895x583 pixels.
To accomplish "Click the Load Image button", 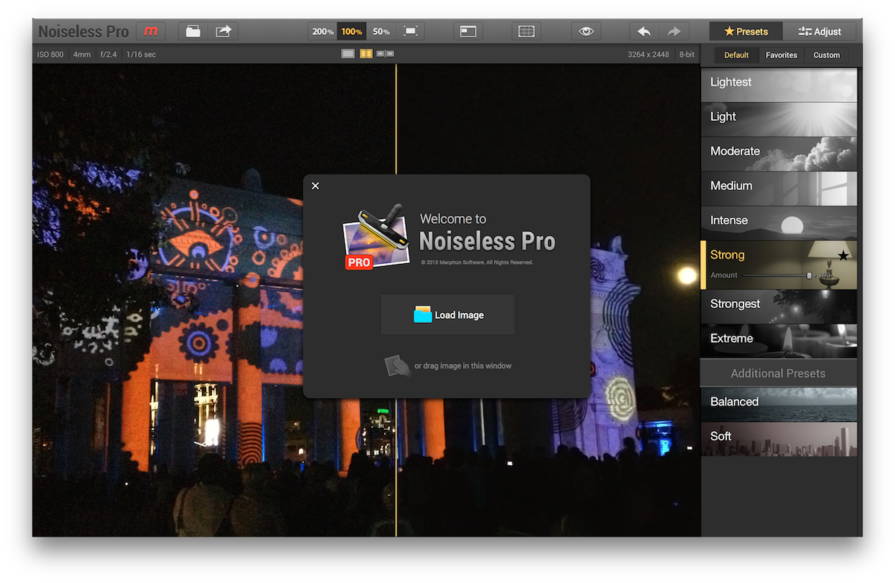I will click(447, 315).
